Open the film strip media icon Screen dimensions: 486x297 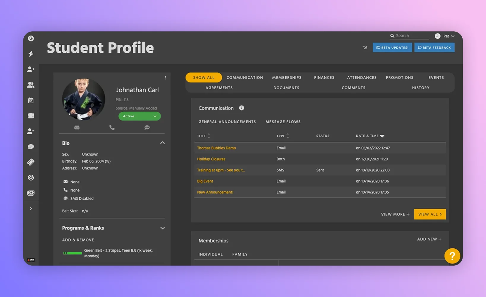31,116
